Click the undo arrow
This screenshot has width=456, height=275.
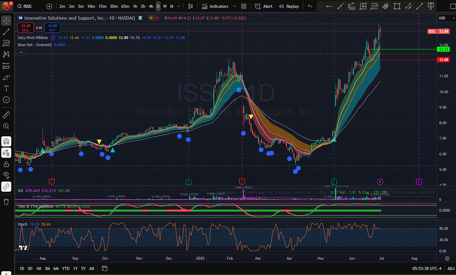click(310, 6)
